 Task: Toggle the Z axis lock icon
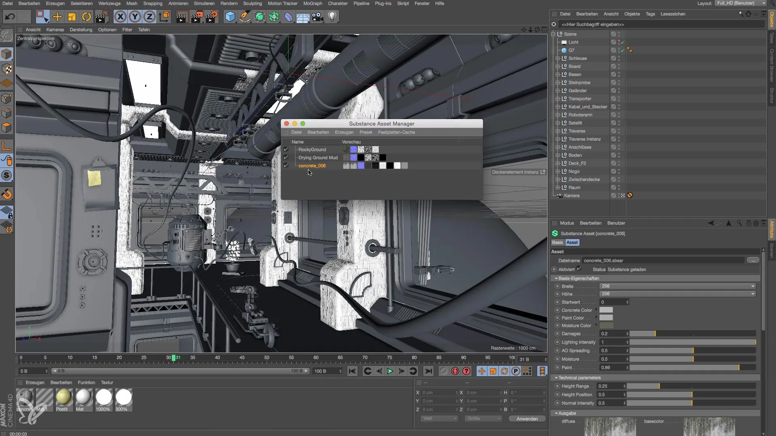pyautogui.click(x=150, y=17)
